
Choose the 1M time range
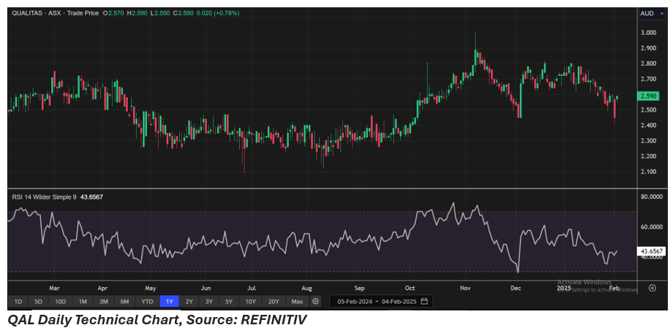point(83,301)
